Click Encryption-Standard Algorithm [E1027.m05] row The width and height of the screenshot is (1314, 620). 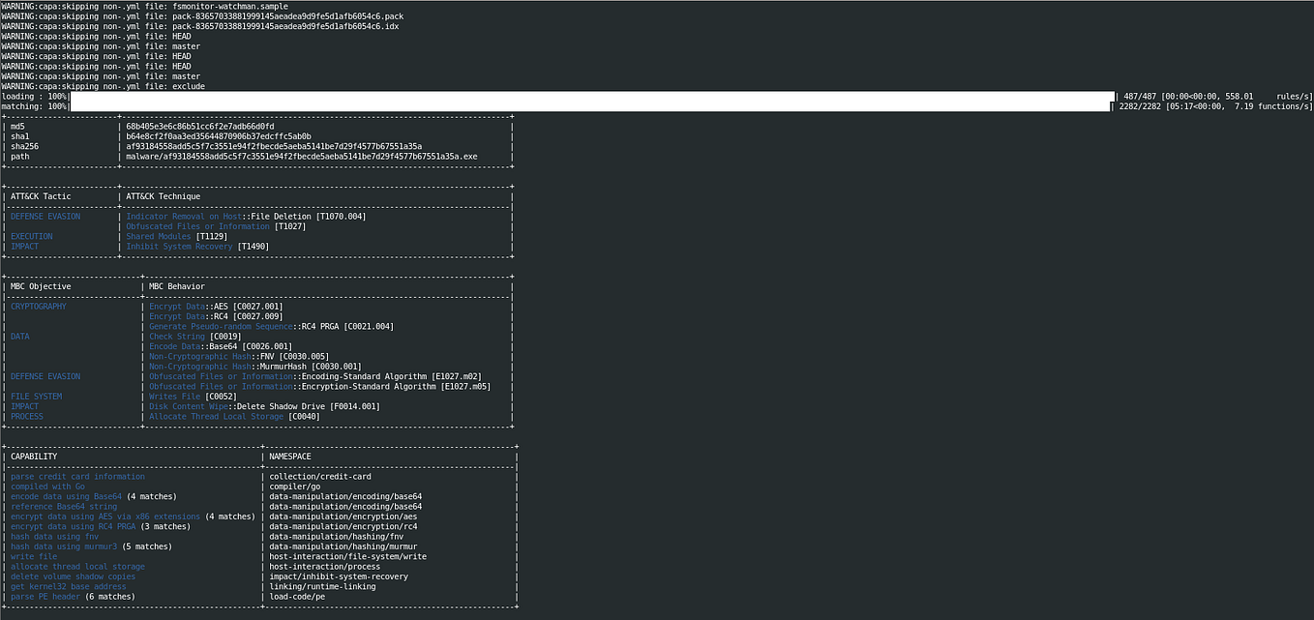pos(319,386)
